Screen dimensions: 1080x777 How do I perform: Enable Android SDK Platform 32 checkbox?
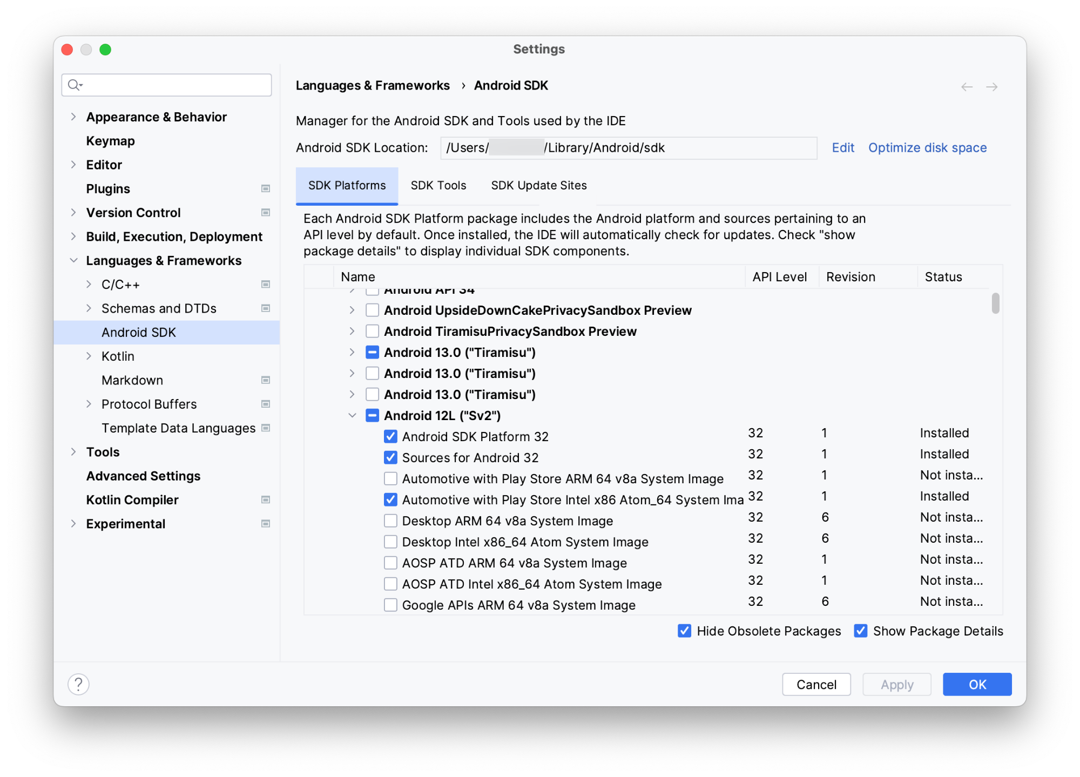pos(388,437)
